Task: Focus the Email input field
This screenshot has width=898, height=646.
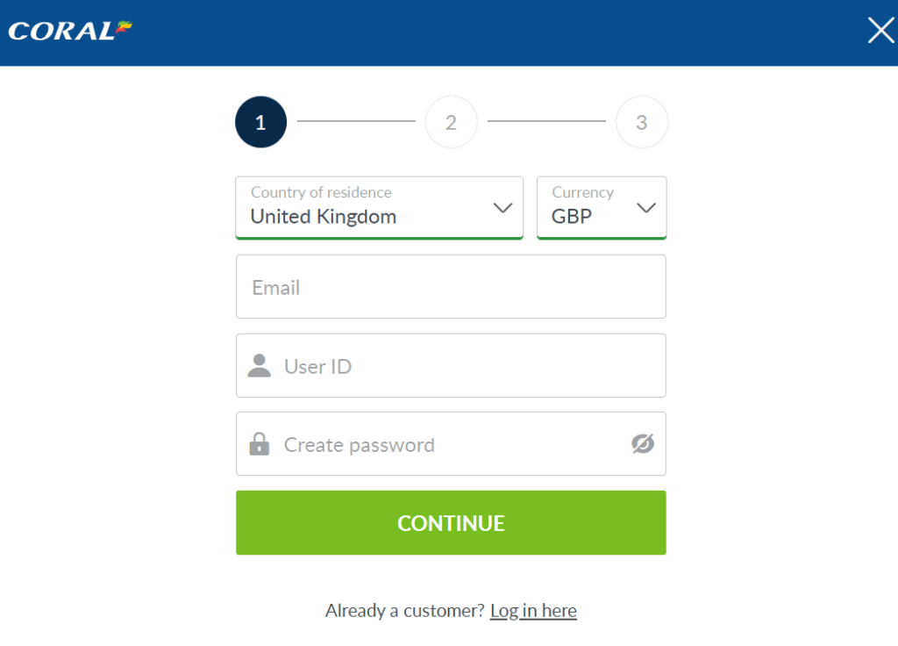Action: click(451, 287)
